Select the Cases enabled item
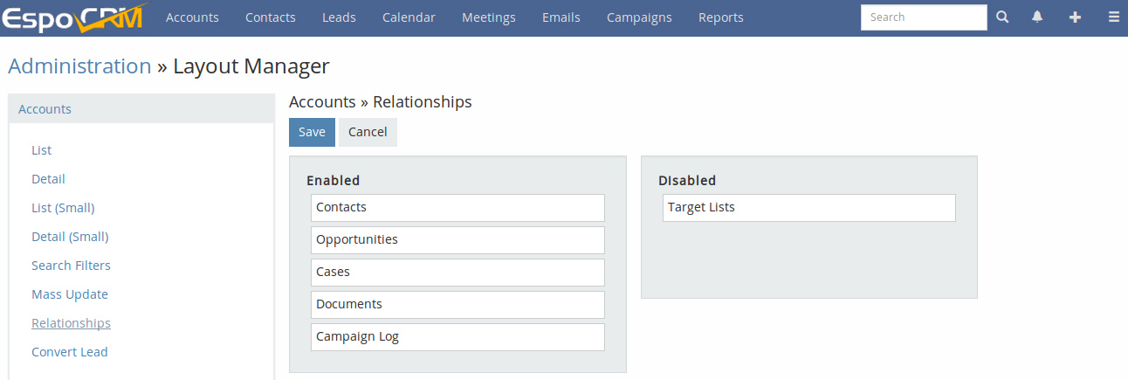 point(457,273)
